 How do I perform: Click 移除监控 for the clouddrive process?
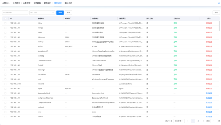[x=209, y=74]
